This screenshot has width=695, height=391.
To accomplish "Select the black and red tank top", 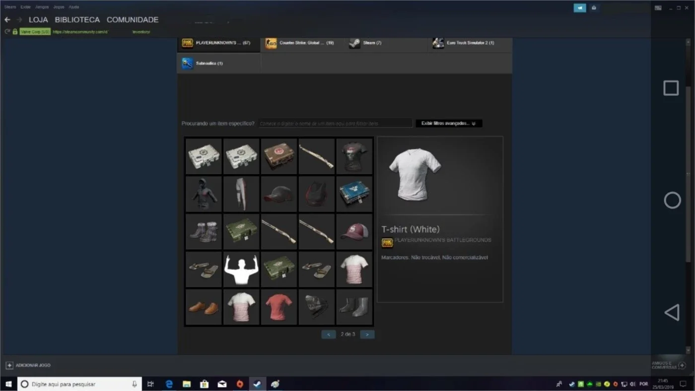I will click(317, 194).
